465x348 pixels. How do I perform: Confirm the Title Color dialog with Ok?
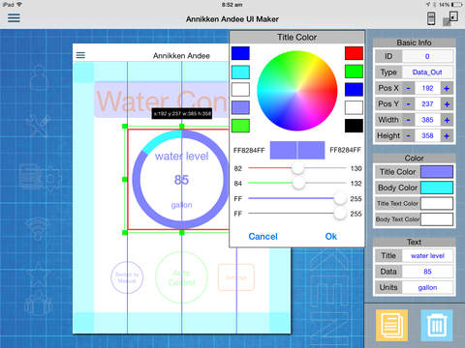point(331,237)
